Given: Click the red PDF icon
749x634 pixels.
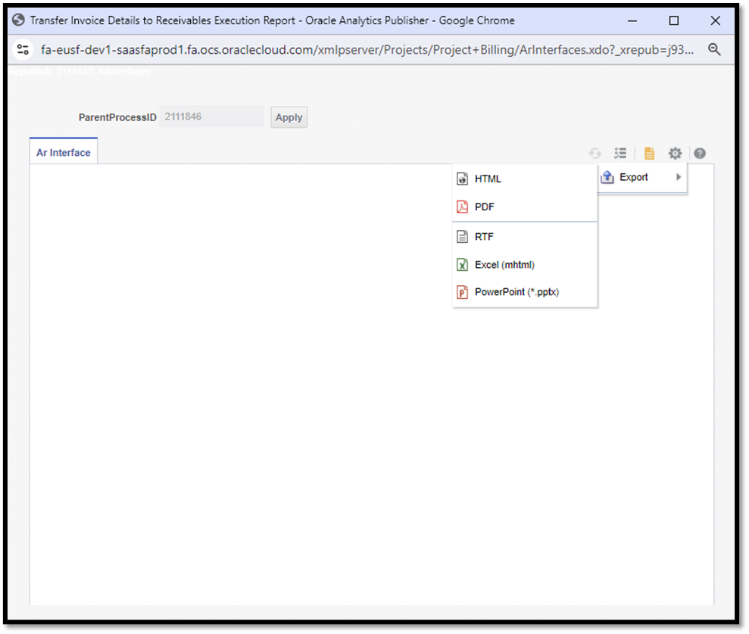Looking at the screenshot, I should click(x=463, y=207).
